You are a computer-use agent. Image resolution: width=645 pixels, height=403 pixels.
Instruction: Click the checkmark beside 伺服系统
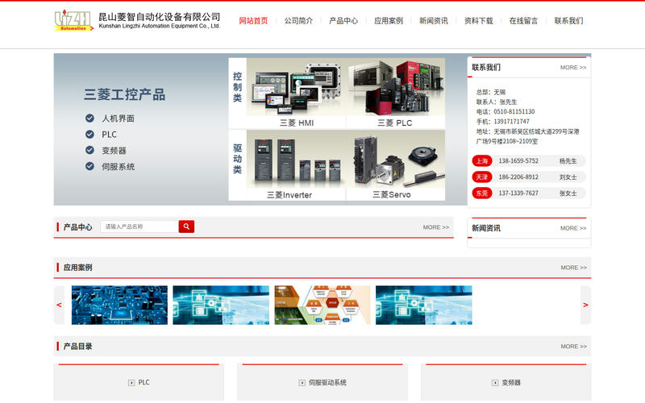pos(89,166)
